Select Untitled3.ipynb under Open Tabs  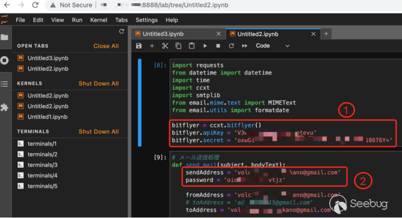pos(48,58)
